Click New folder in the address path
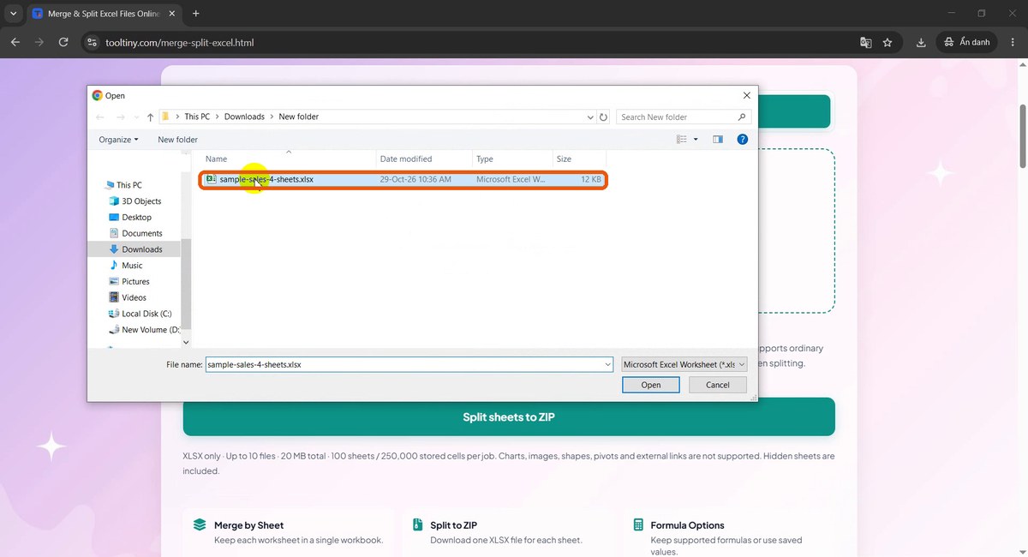Viewport: 1028px width, 557px height. [299, 117]
